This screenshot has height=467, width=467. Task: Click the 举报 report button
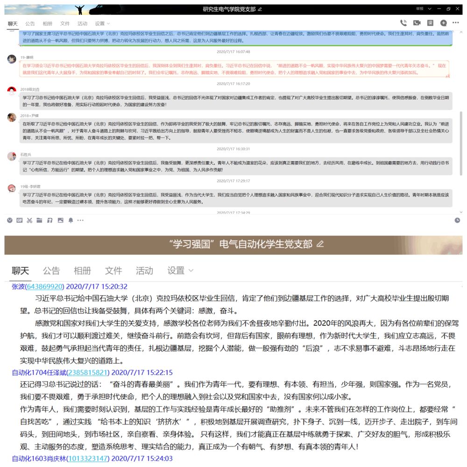[420, 9]
